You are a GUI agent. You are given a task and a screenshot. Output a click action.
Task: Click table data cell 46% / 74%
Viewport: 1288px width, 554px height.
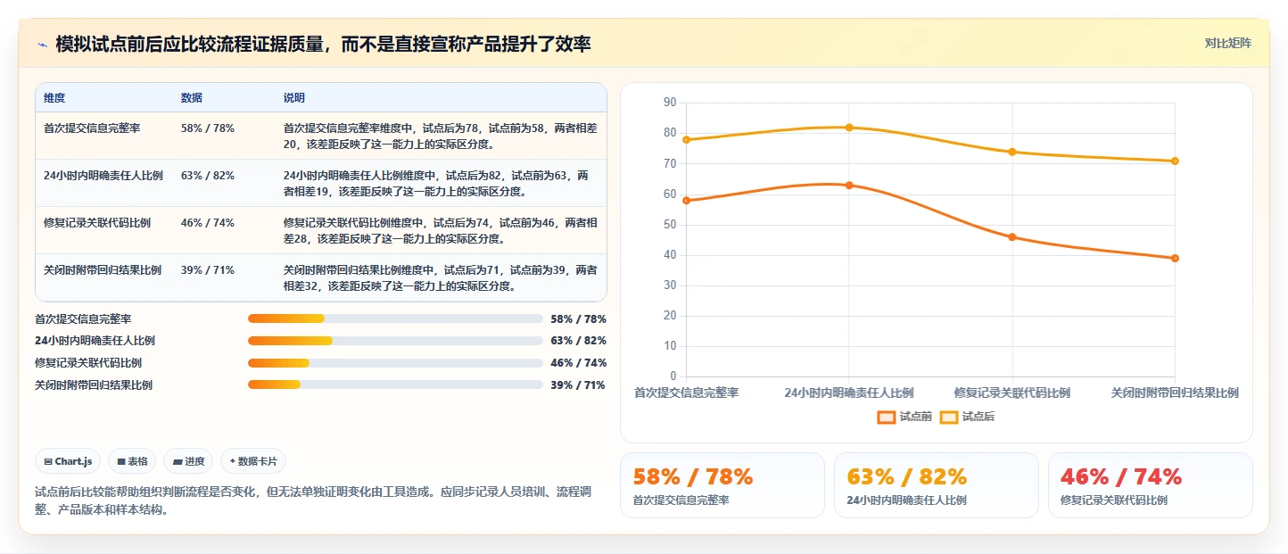click(207, 222)
